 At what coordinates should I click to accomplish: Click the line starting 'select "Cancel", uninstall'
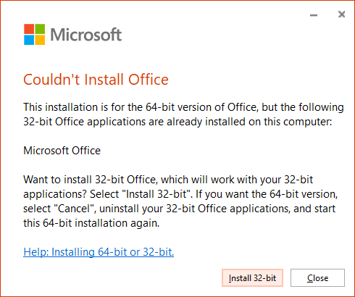click(x=180, y=209)
